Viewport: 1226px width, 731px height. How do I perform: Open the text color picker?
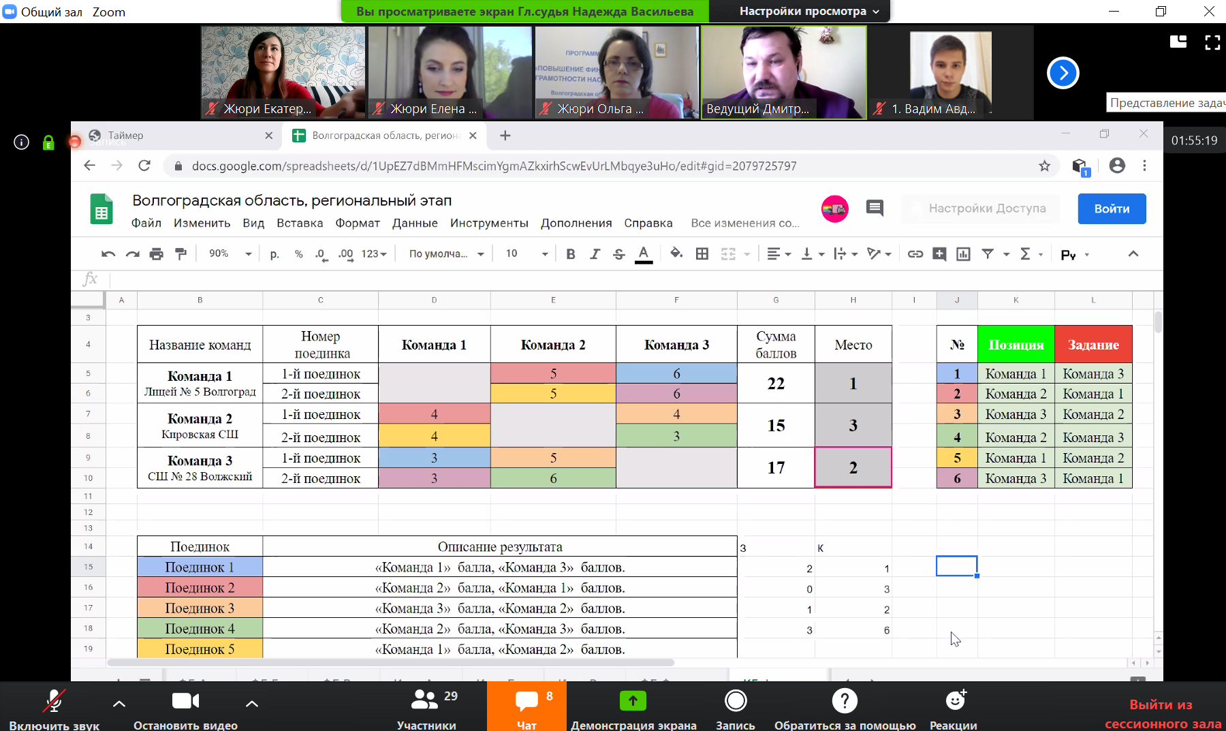pos(644,254)
